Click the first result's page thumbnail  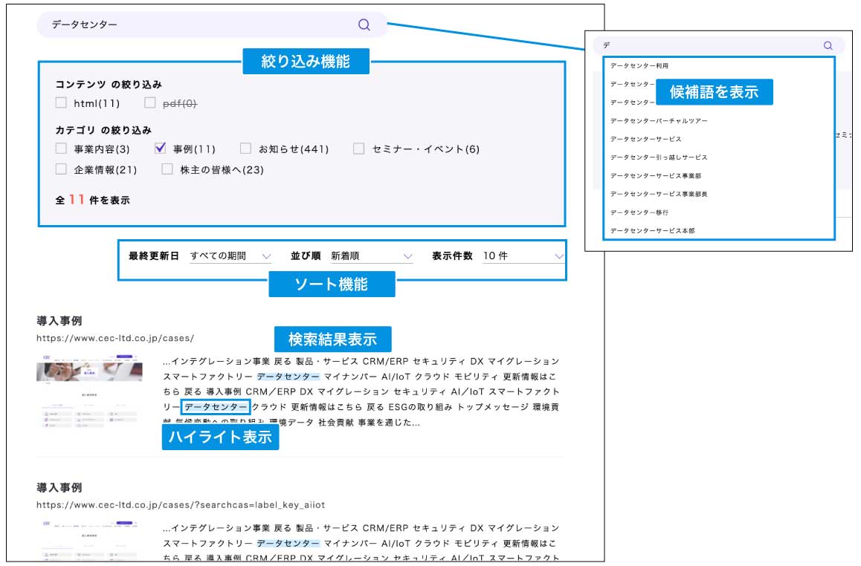pos(89,391)
